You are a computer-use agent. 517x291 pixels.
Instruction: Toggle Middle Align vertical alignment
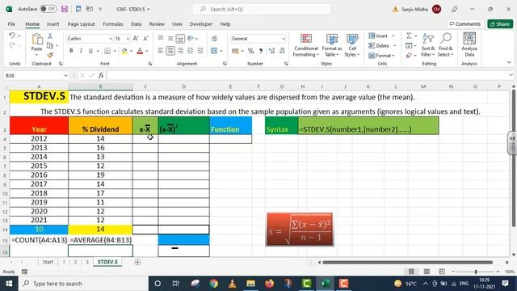(170, 39)
